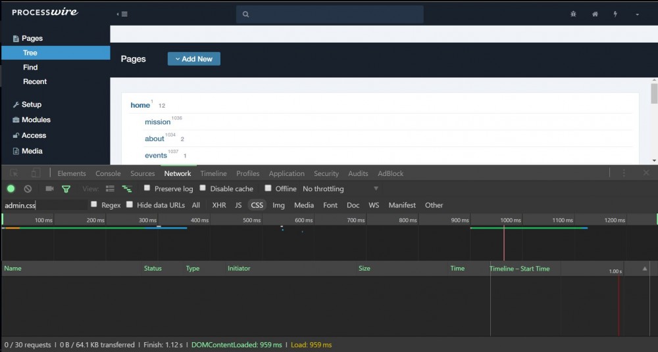Toggle the network filter funnel icon

pyautogui.click(x=66, y=189)
